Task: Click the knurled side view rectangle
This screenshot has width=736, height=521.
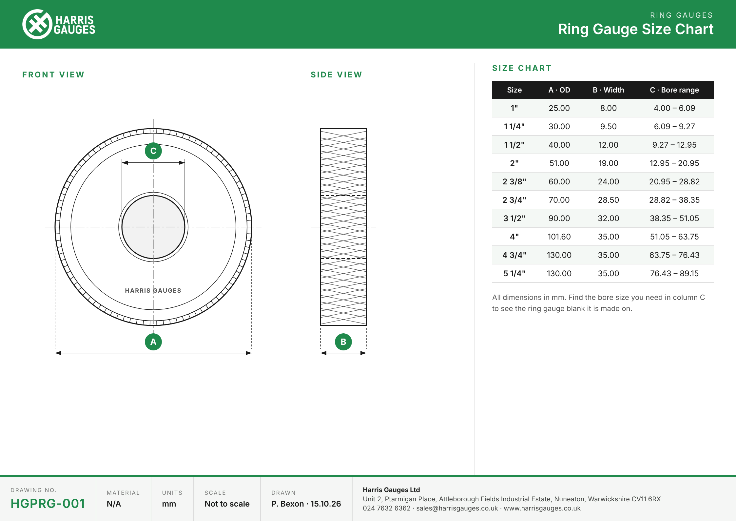Action: coord(343,227)
